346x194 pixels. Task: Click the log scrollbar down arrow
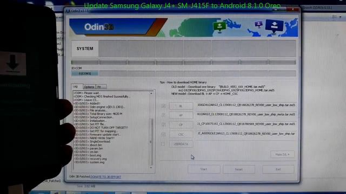(x=151, y=168)
